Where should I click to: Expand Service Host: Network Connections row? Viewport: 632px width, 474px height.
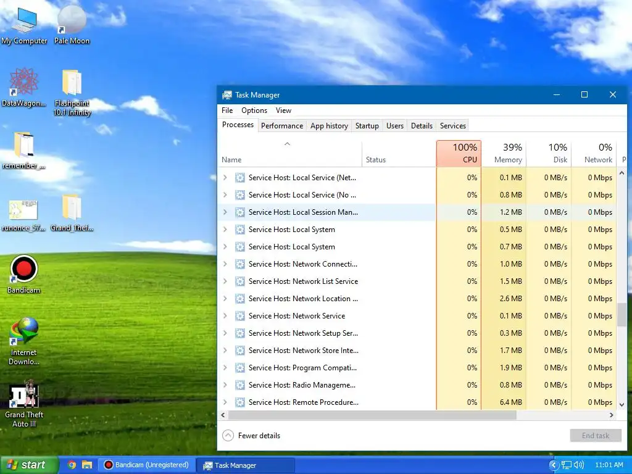click(x=225, y=264)
